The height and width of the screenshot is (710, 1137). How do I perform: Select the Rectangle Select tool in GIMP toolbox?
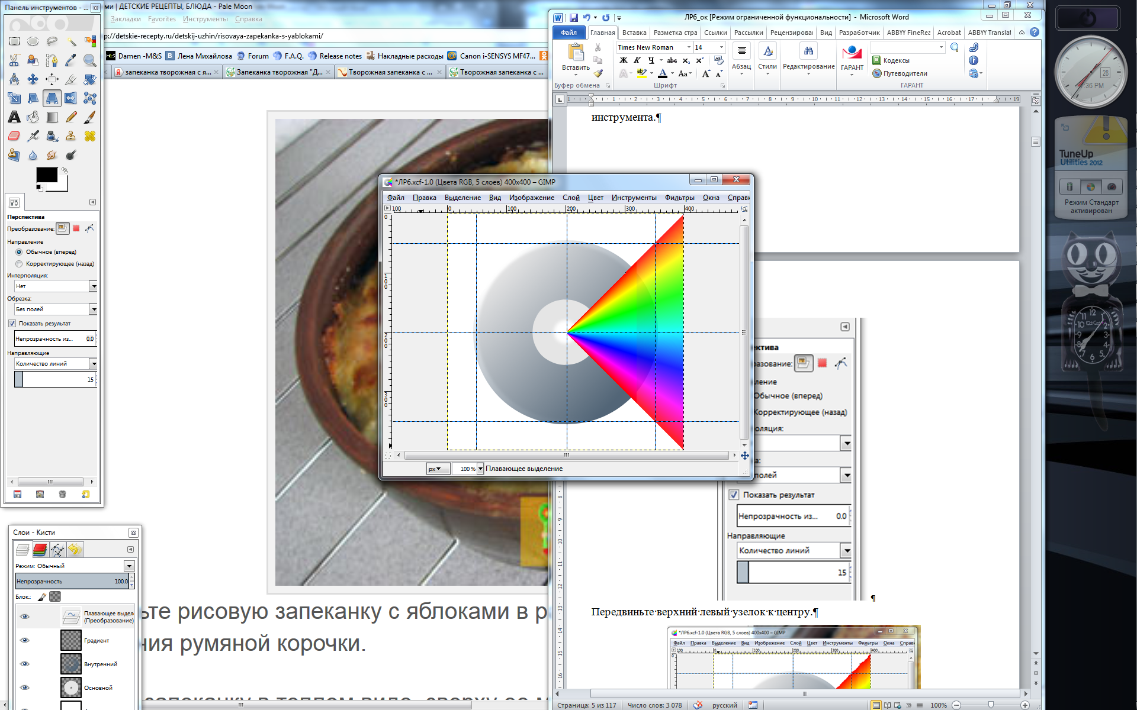click(14, 41)
